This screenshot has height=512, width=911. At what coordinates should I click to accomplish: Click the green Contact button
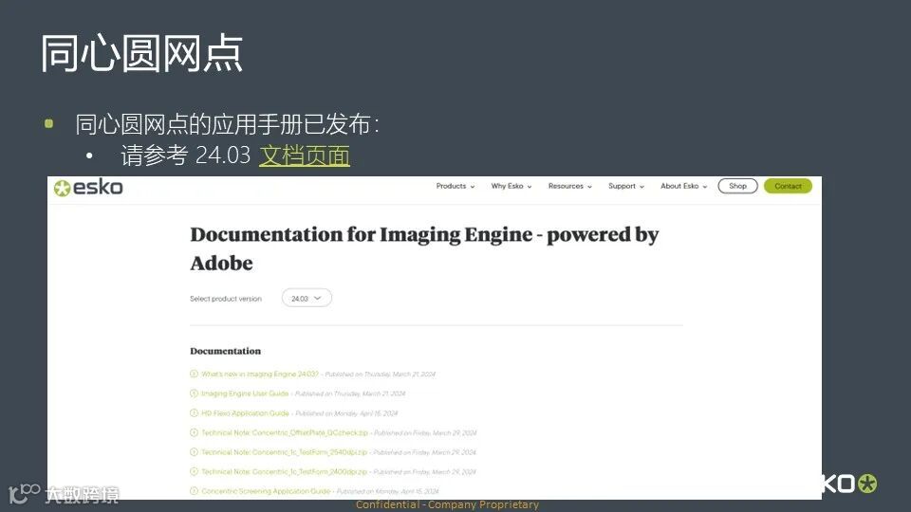pos(788,187)
